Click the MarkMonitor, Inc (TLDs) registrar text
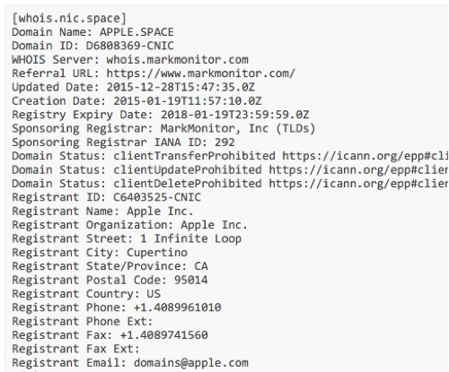The height and width of the screenshot is (372, 449). pyautogui.click(x=238, y=128)
